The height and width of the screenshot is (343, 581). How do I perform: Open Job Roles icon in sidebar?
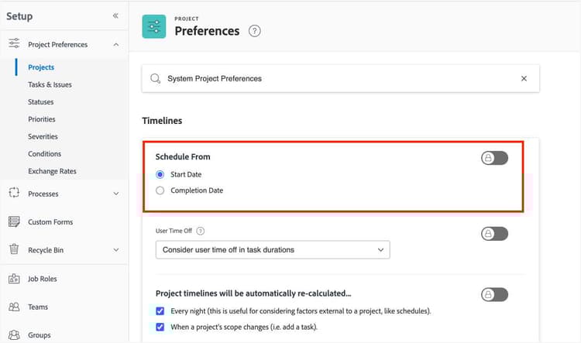14,279
